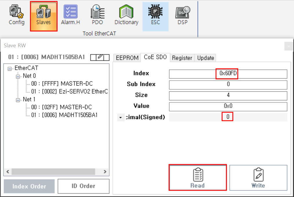Screen dimensions: 294x197
Task: Open the Alarm.H checklist icon
Action: [x=70, y=16]
